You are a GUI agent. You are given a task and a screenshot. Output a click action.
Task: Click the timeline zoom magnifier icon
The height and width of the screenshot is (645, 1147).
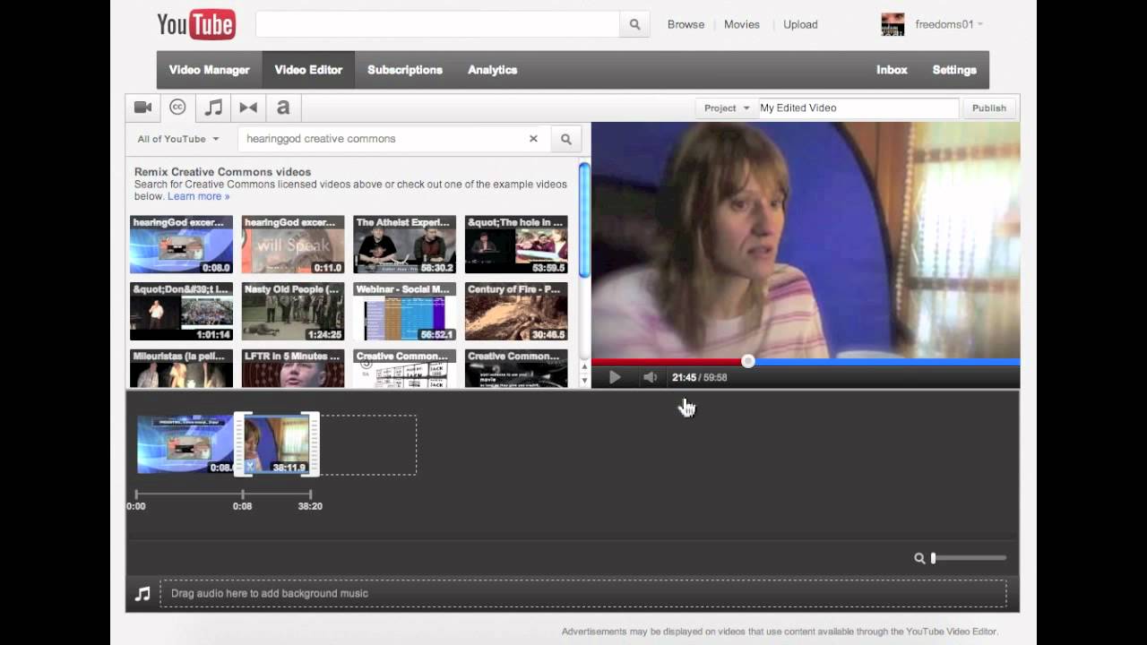[919, 558]
